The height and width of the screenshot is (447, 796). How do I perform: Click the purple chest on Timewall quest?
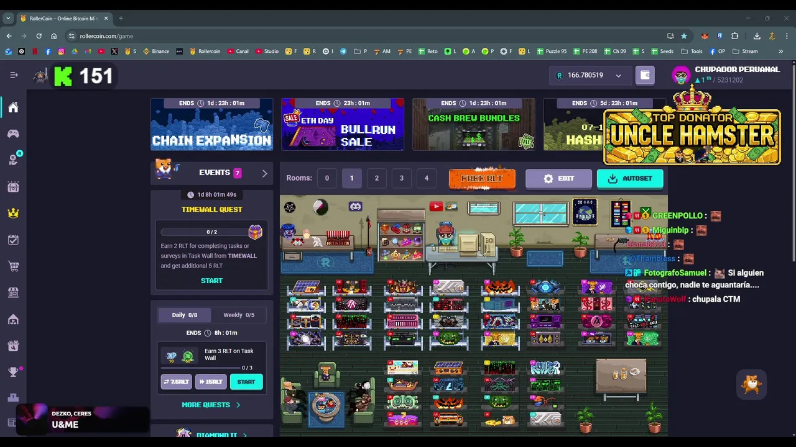pyautogui.click(x=255, y=232)
